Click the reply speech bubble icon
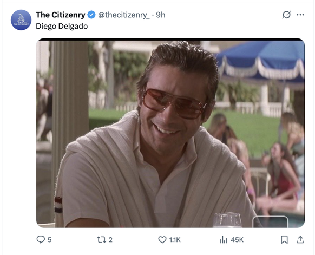 [x=41, y=239]
